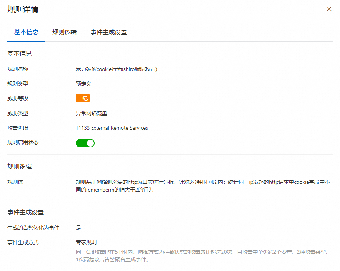Screen dimensions: 340x271
Task: Close the 规则详情 dialog
Action: [x=329, y=9]
